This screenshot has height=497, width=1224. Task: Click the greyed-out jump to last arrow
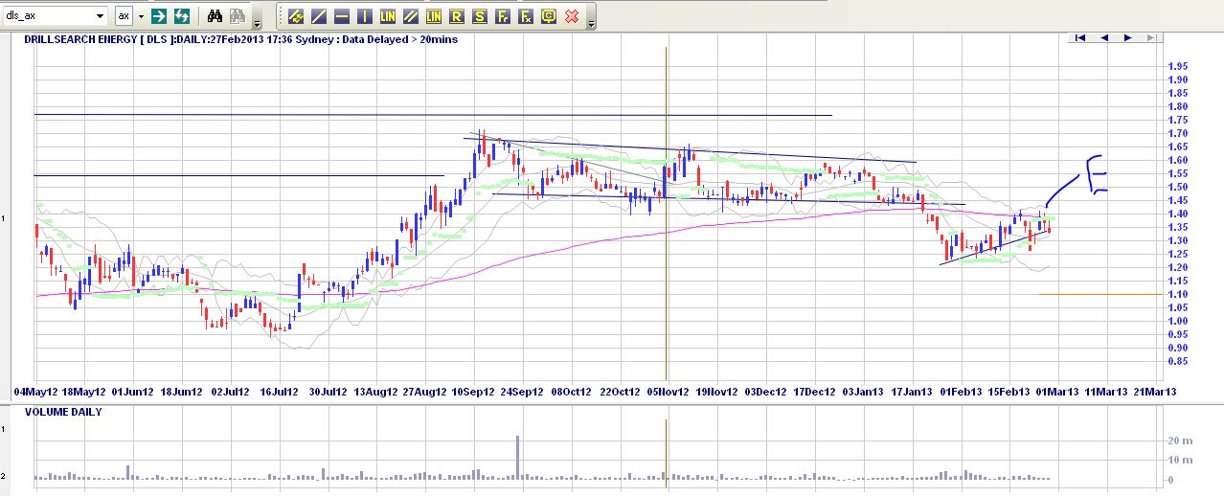pyautogui.click(x=1150, y=37)
